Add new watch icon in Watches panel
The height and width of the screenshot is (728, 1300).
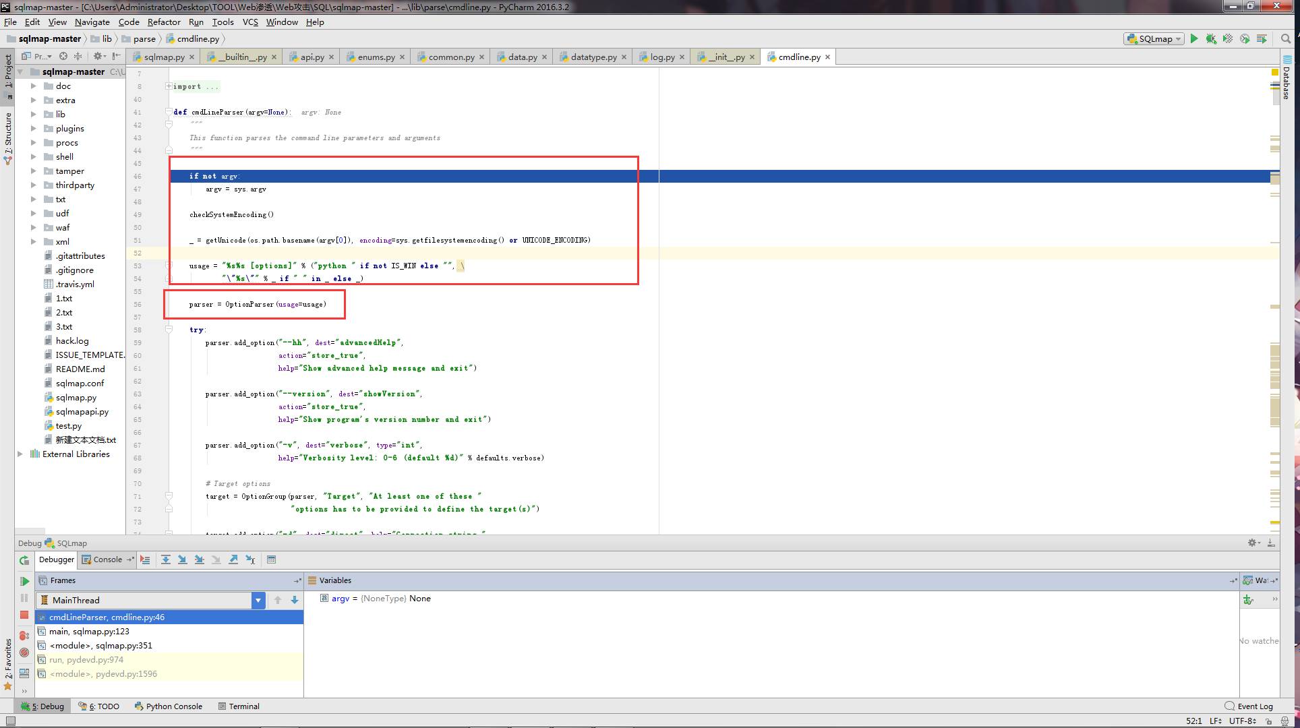1248,599
